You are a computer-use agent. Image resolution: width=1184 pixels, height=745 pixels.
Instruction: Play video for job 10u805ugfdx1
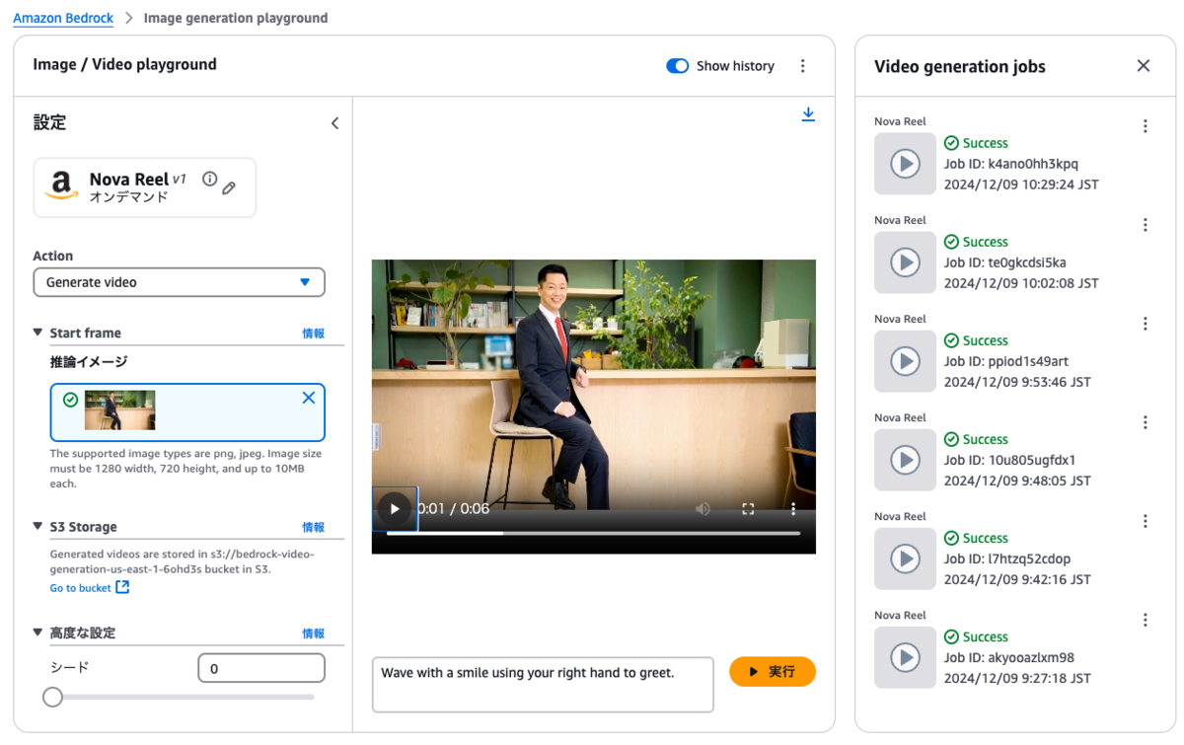(x=905, y=460)
